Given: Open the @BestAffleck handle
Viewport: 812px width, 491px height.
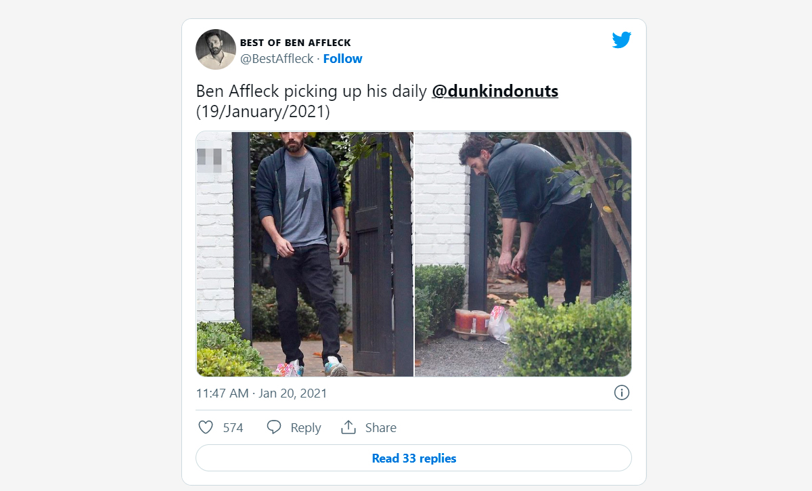Looking at the screenshot, I should [277, 59].
